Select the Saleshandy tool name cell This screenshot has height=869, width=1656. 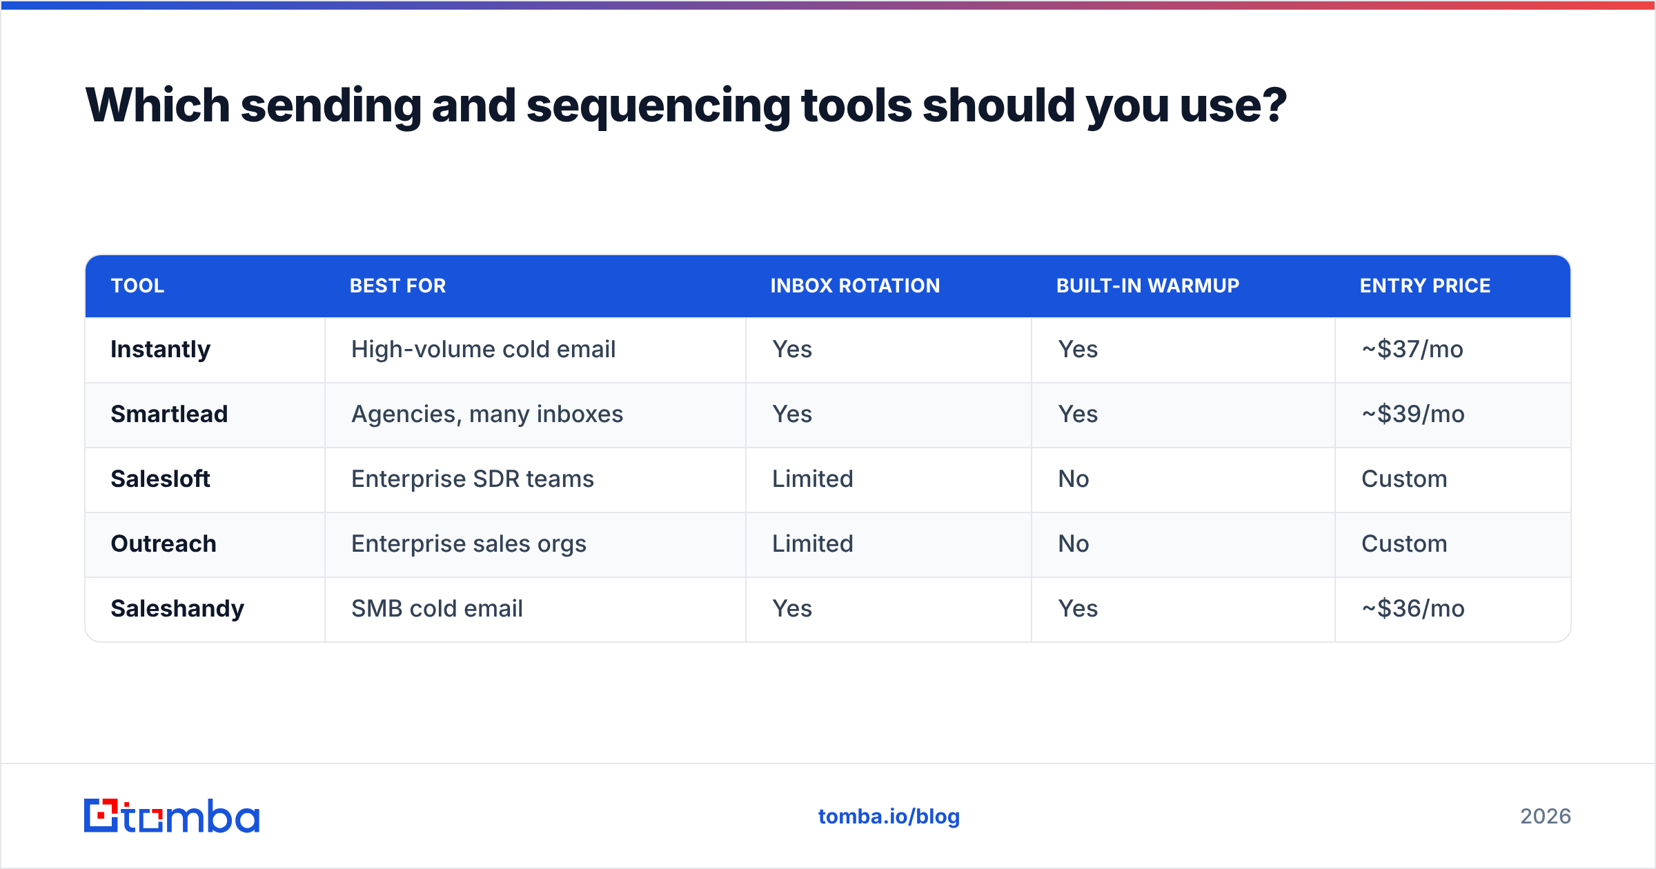(x=205, y=609)
